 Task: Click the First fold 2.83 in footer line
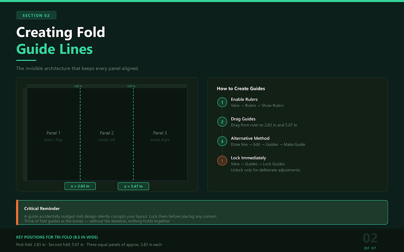pos(89,245)
